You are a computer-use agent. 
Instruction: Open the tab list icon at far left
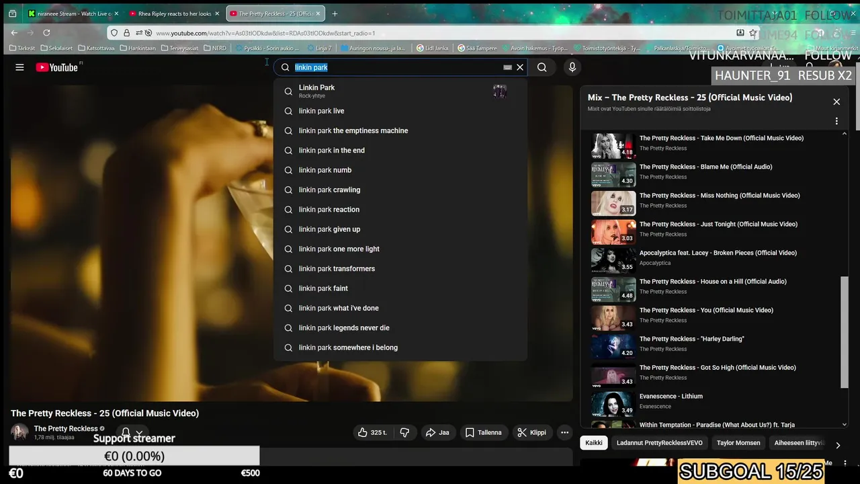[x=12, y=13]
